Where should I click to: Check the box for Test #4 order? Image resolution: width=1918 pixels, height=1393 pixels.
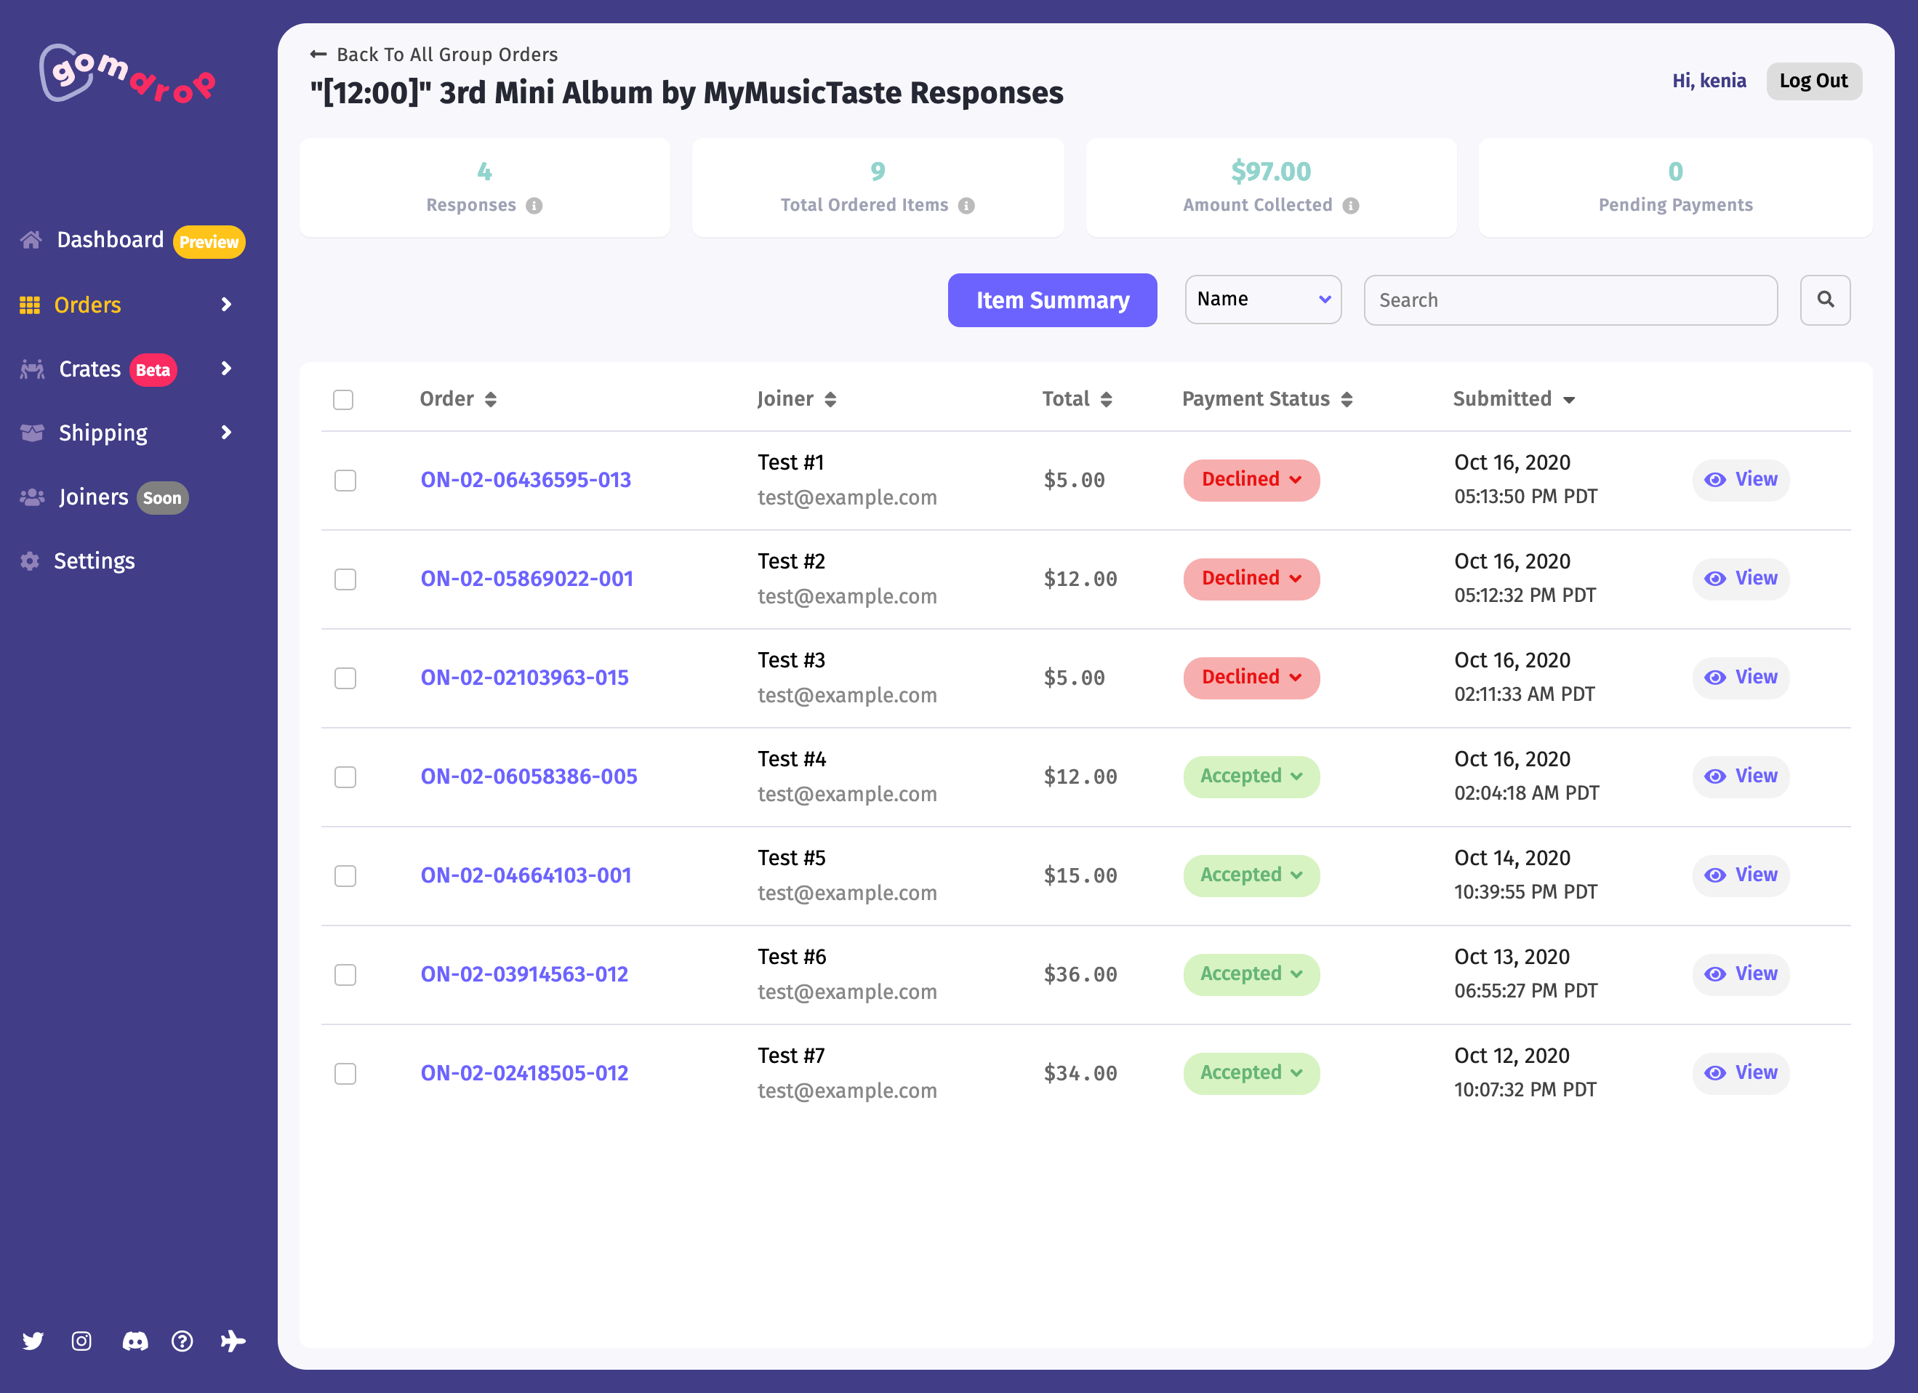coord(345,777)
